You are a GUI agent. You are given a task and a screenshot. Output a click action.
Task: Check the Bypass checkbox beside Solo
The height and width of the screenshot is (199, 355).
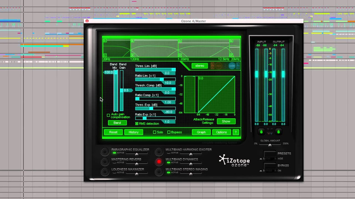pyautogui.click(x=169, y=132)
